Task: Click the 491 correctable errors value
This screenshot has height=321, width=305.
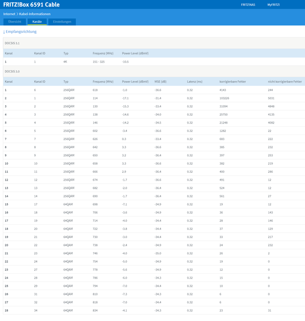Action: [222, 180]
